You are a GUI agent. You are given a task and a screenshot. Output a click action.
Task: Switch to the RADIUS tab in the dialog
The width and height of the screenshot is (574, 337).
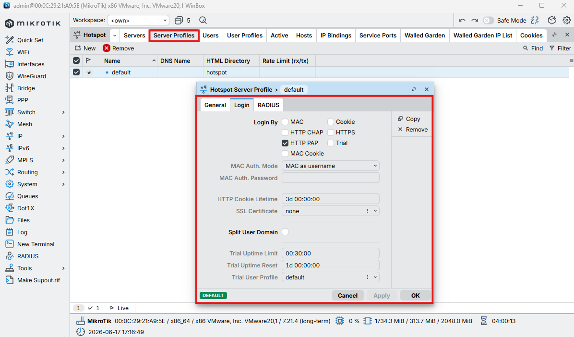pyautogui.click(x=268, y=105)
